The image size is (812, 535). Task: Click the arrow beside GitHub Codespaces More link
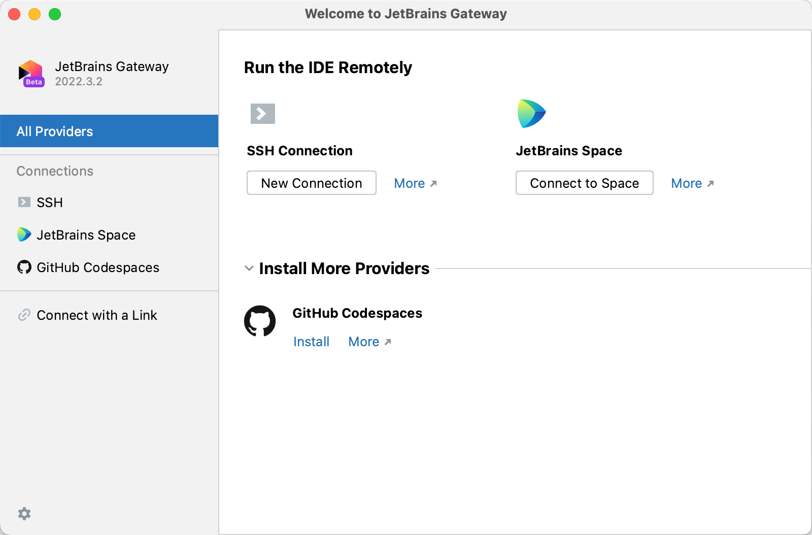388,342
